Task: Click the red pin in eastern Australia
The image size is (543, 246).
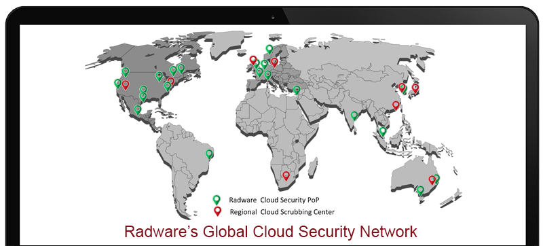Action: 432,180
